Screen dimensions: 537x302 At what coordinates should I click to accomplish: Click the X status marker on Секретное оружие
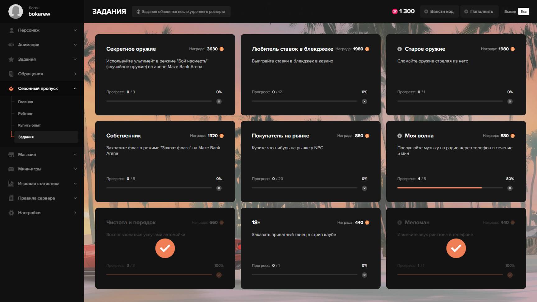tap(219, 101)
